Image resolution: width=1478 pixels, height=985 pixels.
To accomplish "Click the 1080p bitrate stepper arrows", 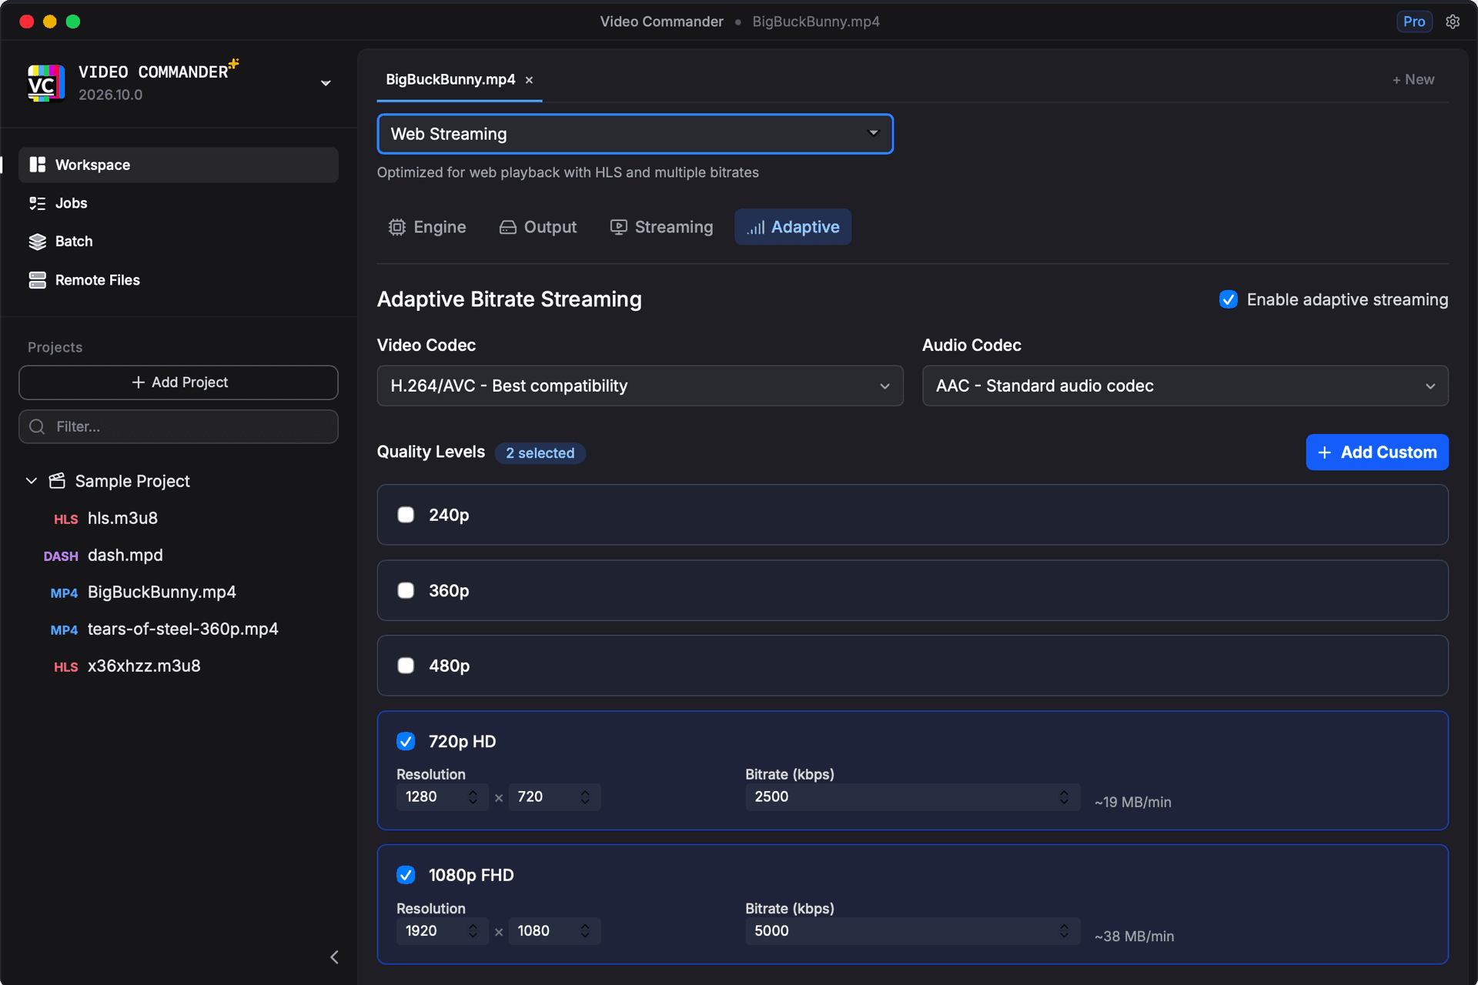I will (1064, 931).
